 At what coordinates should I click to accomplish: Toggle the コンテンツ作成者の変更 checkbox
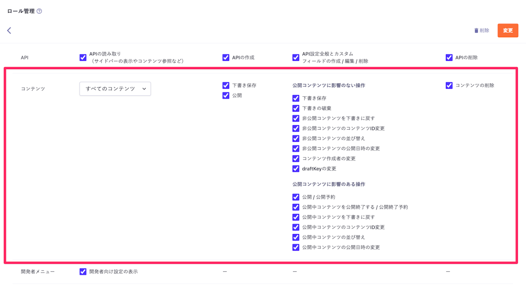[x=296, y=159]
